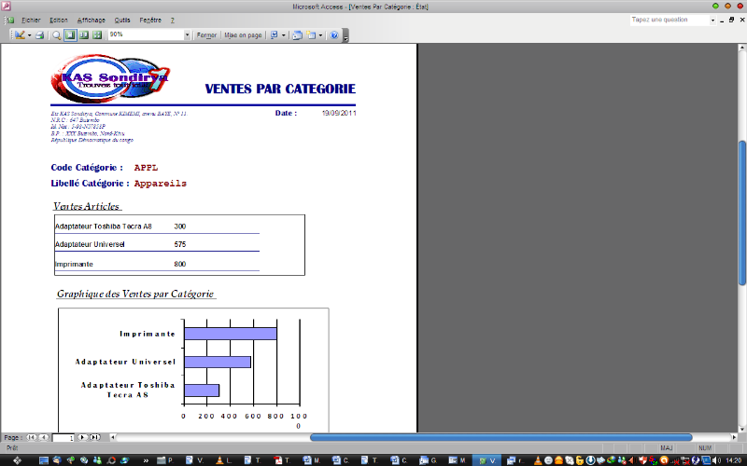Go to the first page navigation button

click(x=31, y=437)
